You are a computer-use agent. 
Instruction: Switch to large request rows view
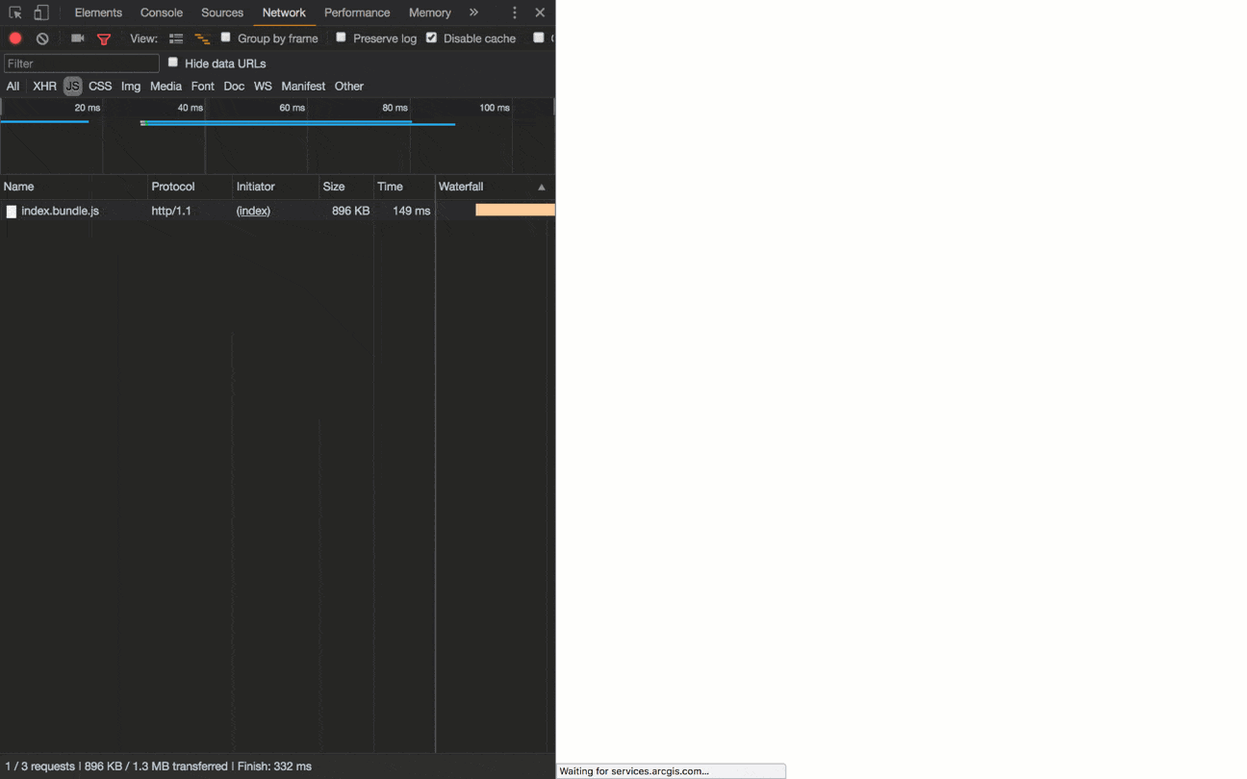pos(175,38)
